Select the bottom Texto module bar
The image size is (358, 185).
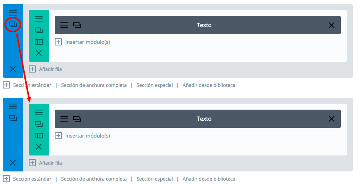tap(204, 119)
